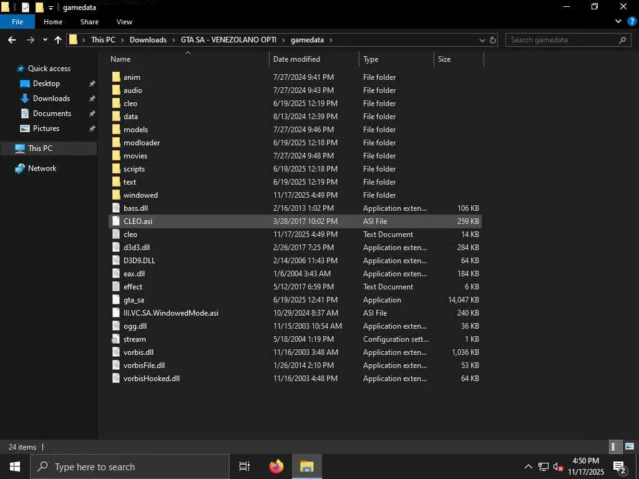The height and width of the screenshot is (479, 639).
Task: Select the eax.dll file name
Action: (134, 274)
